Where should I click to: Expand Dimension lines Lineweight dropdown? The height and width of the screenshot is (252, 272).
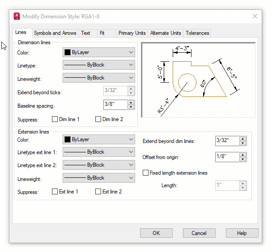coord(99,78)
